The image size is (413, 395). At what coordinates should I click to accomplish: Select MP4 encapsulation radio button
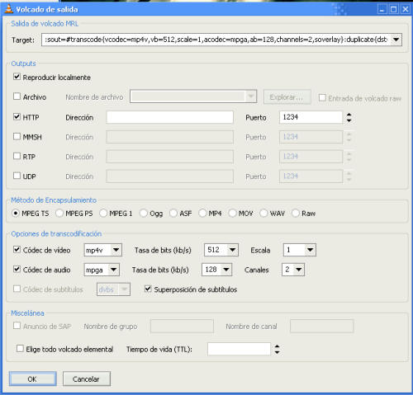(x=202, y=213)
